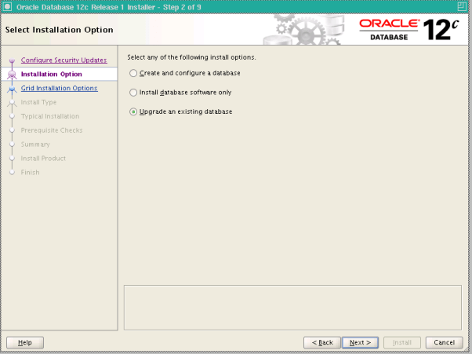Choose Install database software only radio button
The height and width of the screenshot is (354, 472).
click(x=133, y=93)
